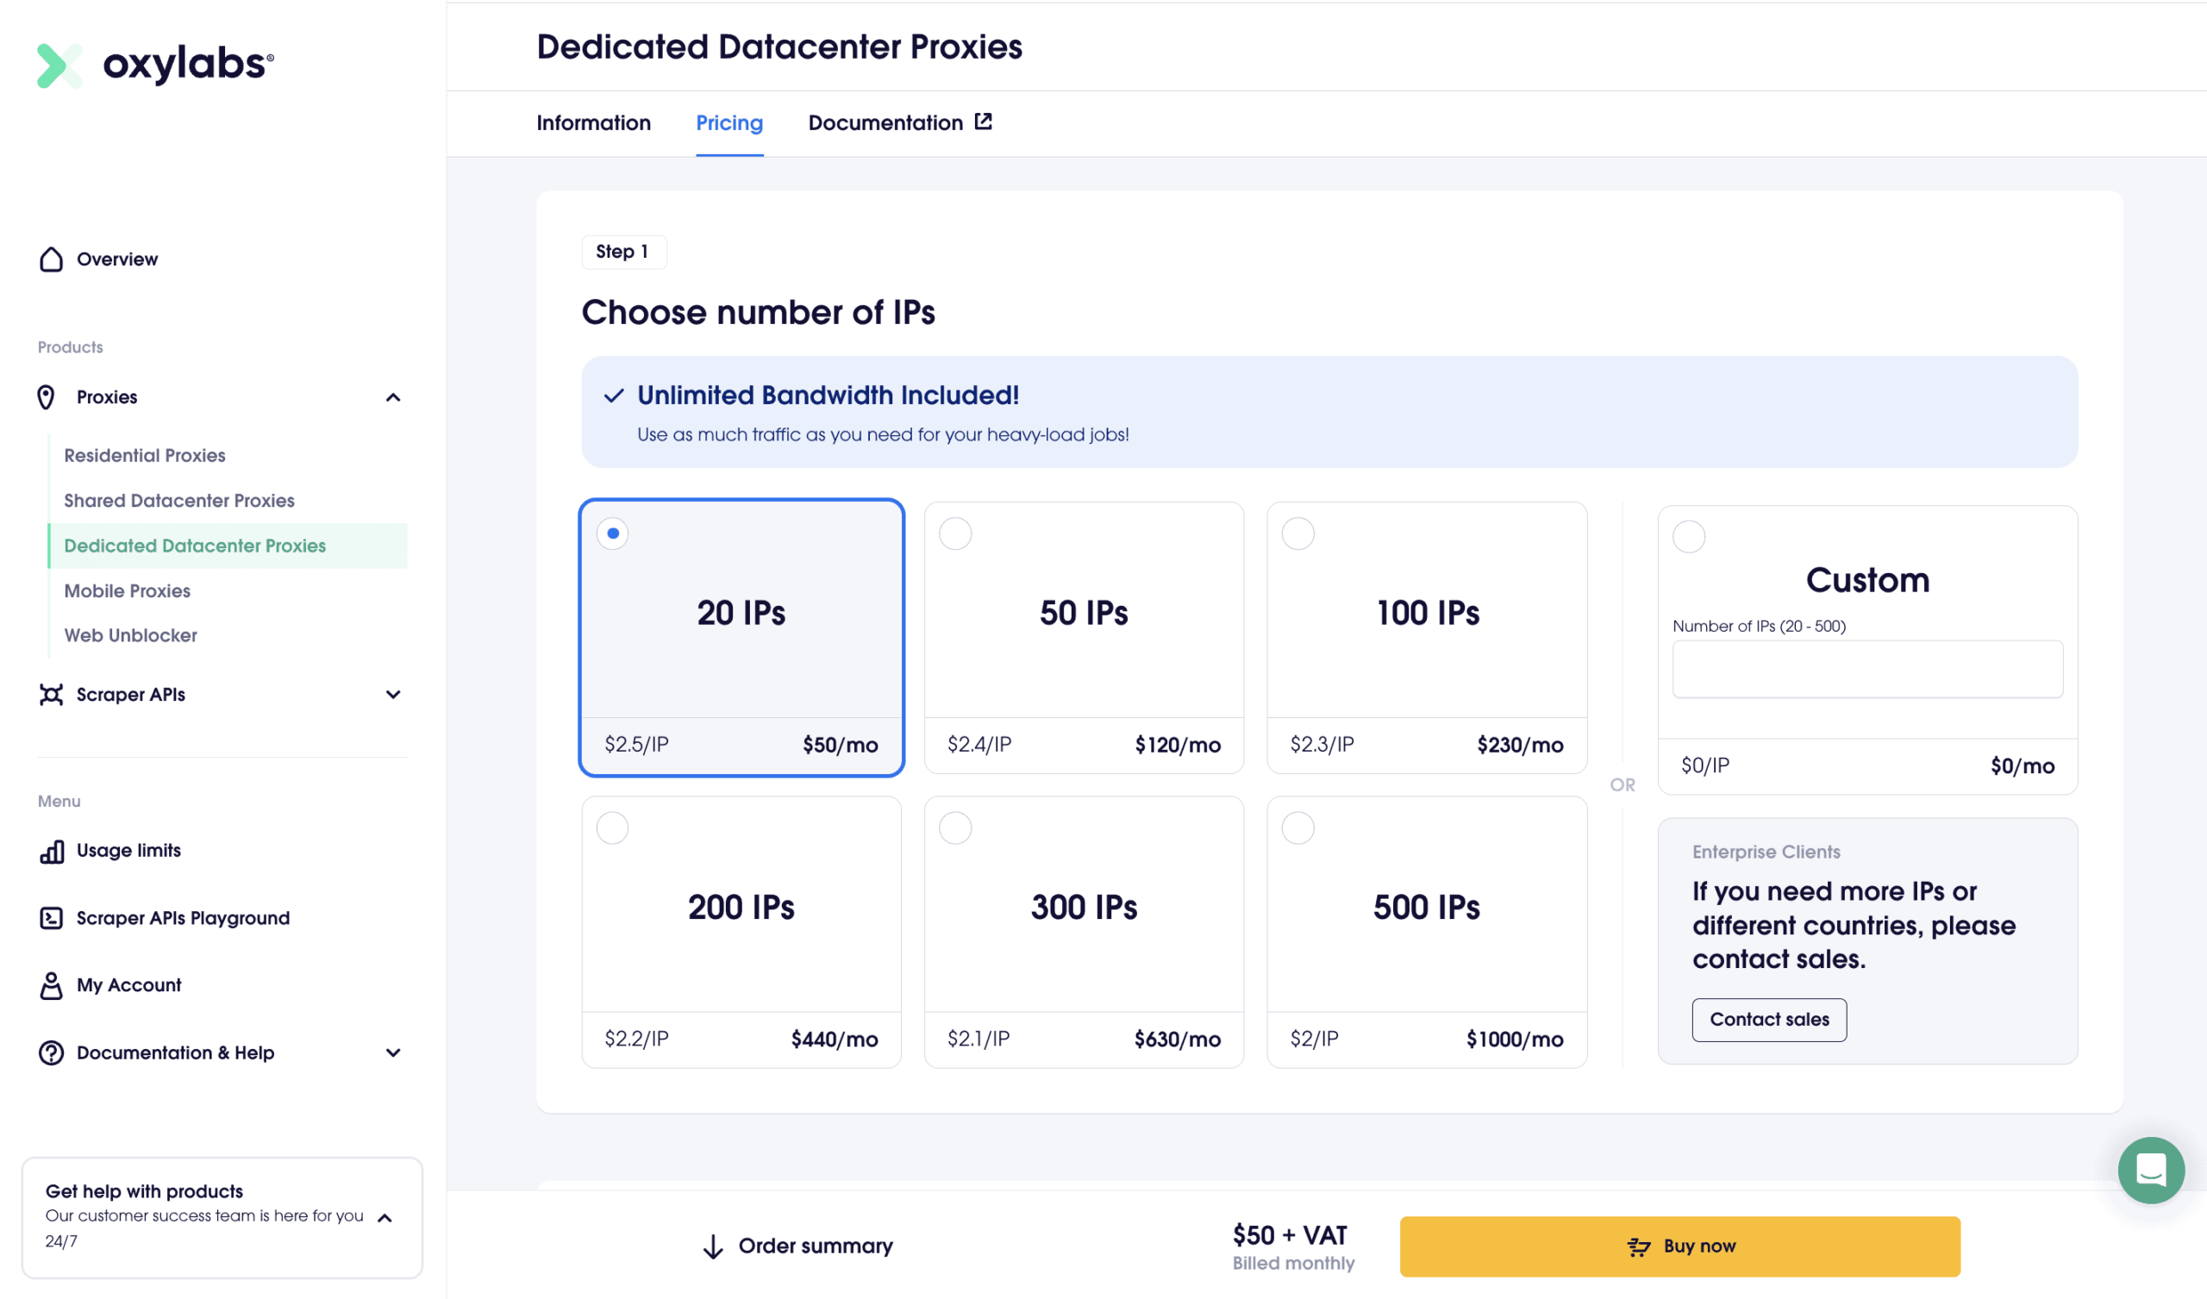Click the Scraper APIs spider icon
The width and height of the screenshot is (2207, 1299).
pyautogui.click(x=51, y=695)
